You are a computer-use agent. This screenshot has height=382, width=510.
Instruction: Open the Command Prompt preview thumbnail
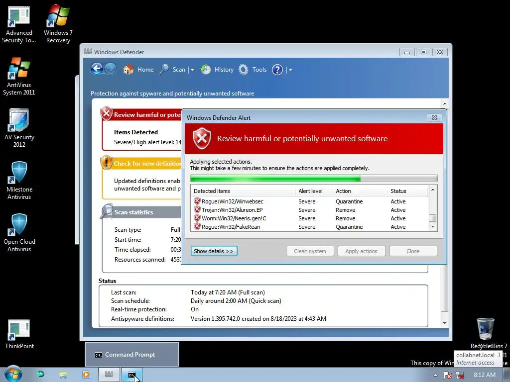131,354
